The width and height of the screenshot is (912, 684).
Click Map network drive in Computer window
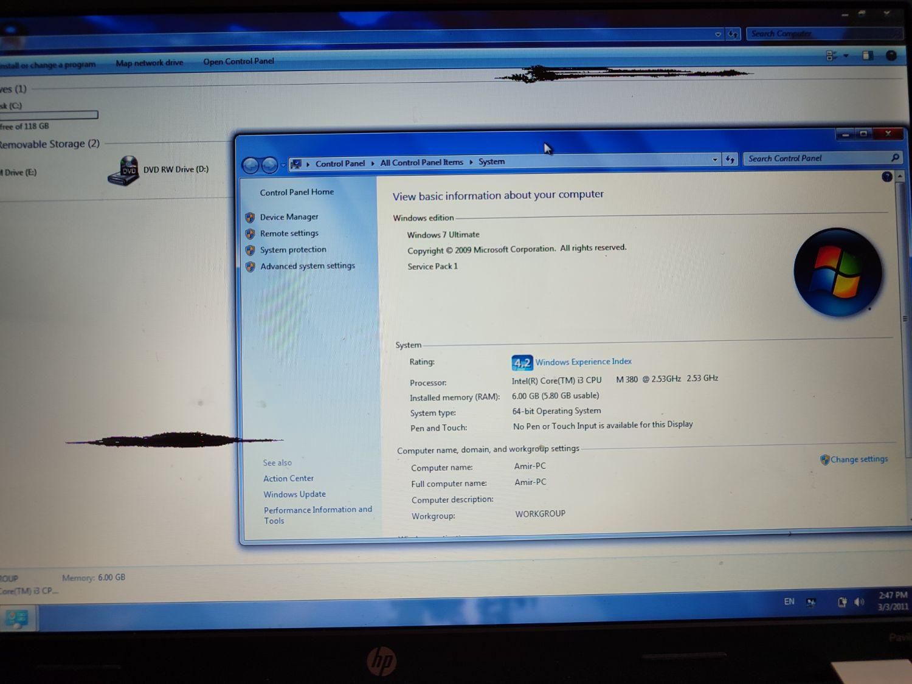149,63
